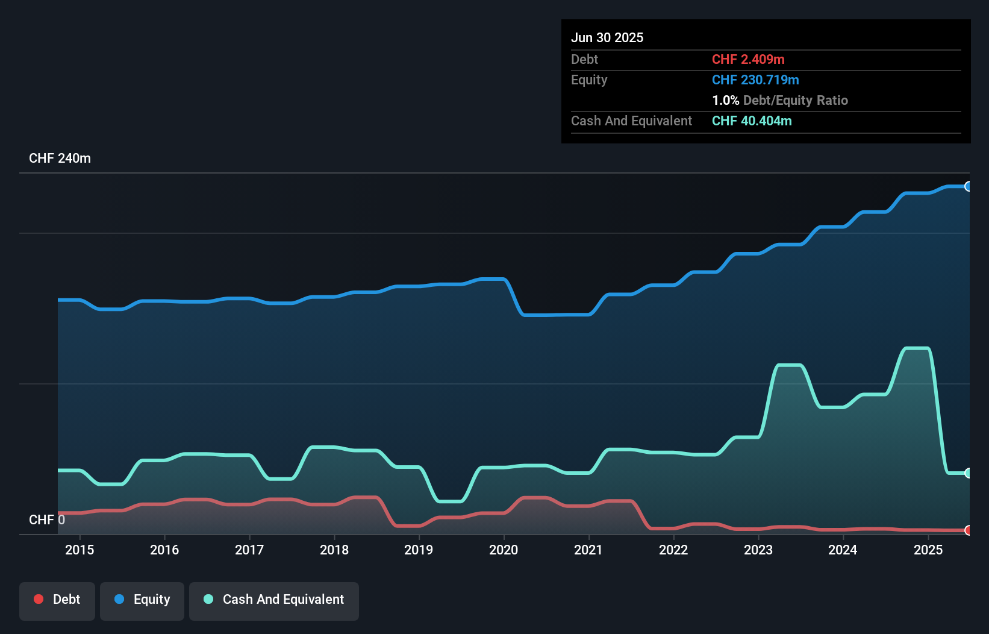Click the 2016 axis label
Screen dimensions: 989x634
pyautogui.click(x=164, y=550)
